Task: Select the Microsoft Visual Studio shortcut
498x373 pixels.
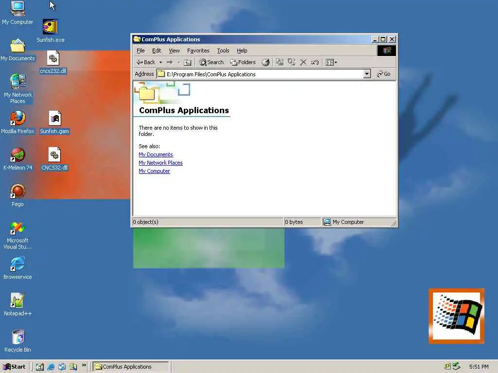Action: pyautogui.click(x=18, y=236)
